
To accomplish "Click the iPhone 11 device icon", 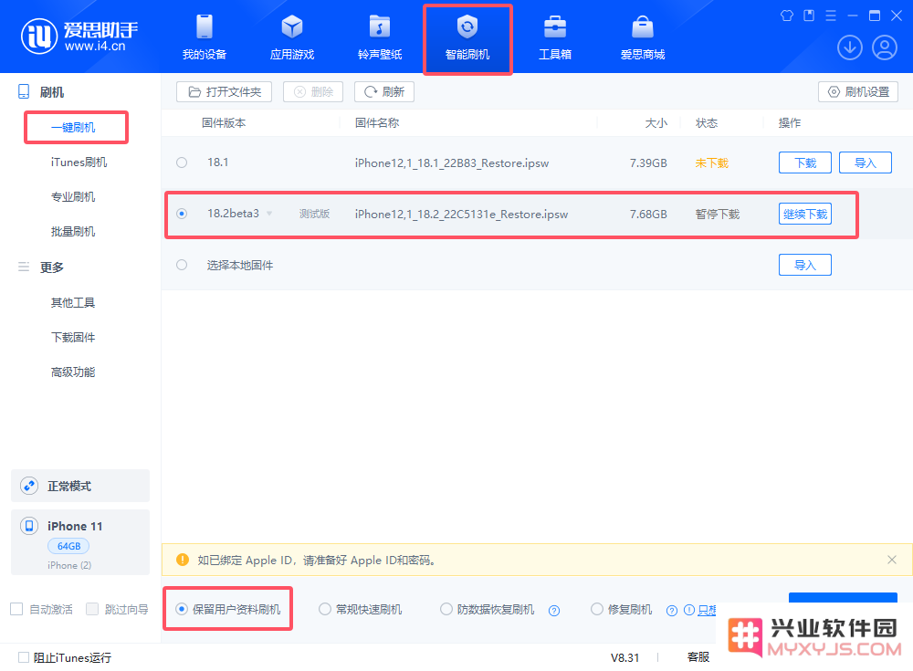I will [x=29, y=526].
